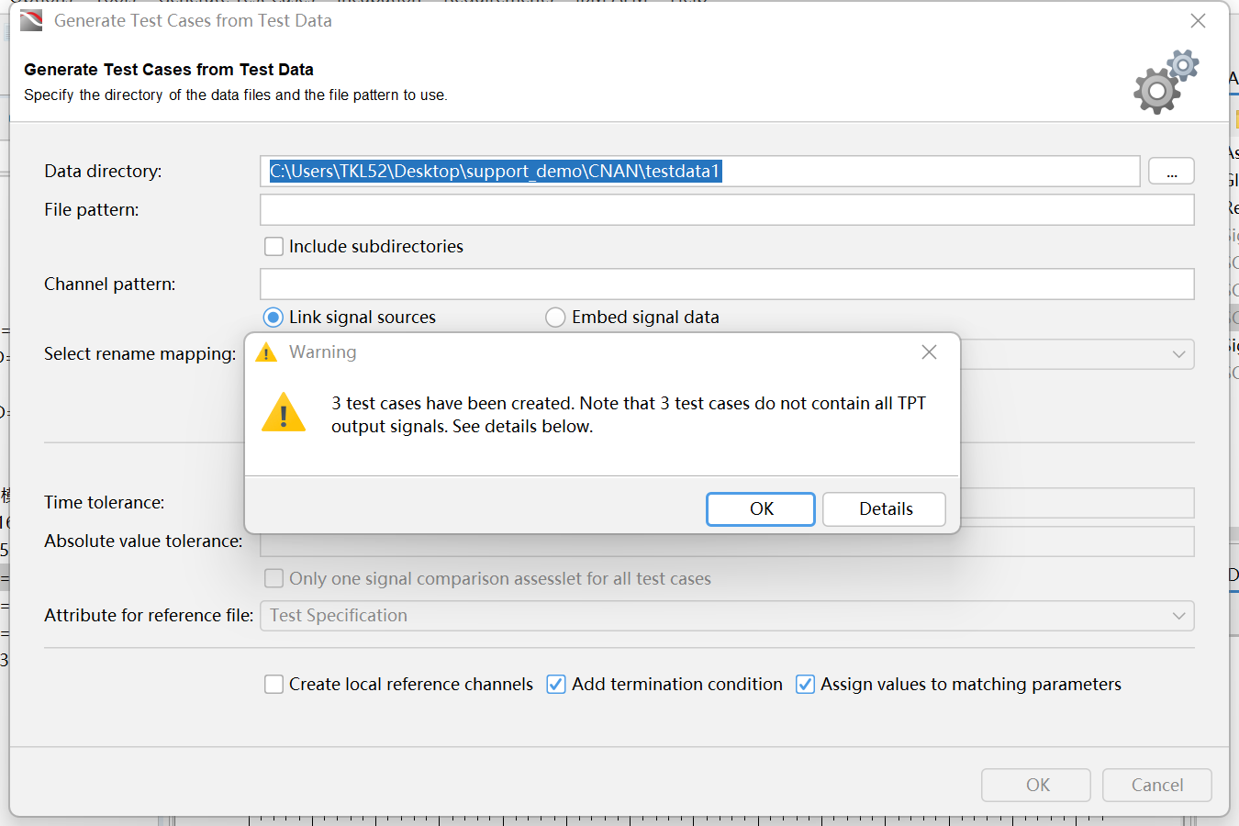The width and height of the screenshot is (1239, 826).
Task: Uncheck Add termination condition
Action: tap(556, 685)
